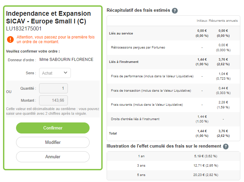
Task: Click the Initiaux column header
Action: pyautogui.click(x=202, y=20)
